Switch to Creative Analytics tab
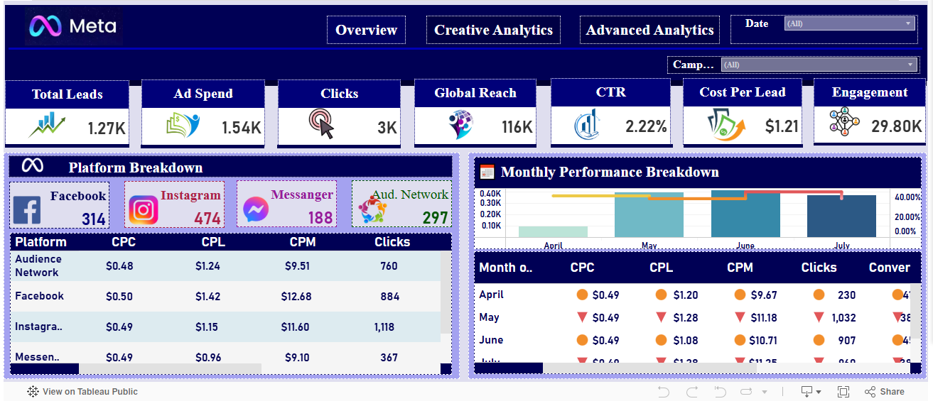Viewport: 933px width, 406px height. [x=493, y=30]
